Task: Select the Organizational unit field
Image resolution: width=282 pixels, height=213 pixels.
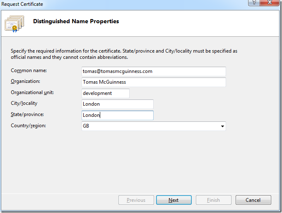Action: click(106, 93)
